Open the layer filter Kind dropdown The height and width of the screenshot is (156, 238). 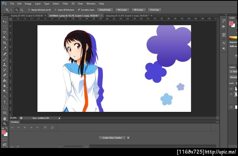[x=234, y=72]
